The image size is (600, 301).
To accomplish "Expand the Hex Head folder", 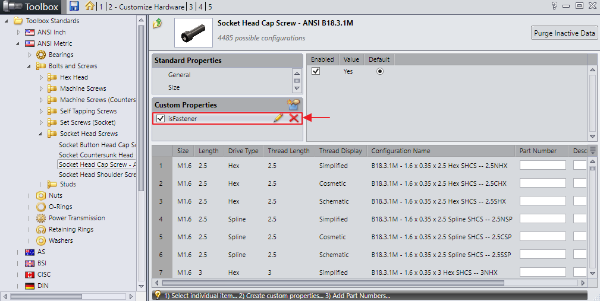I will point(41,77).
